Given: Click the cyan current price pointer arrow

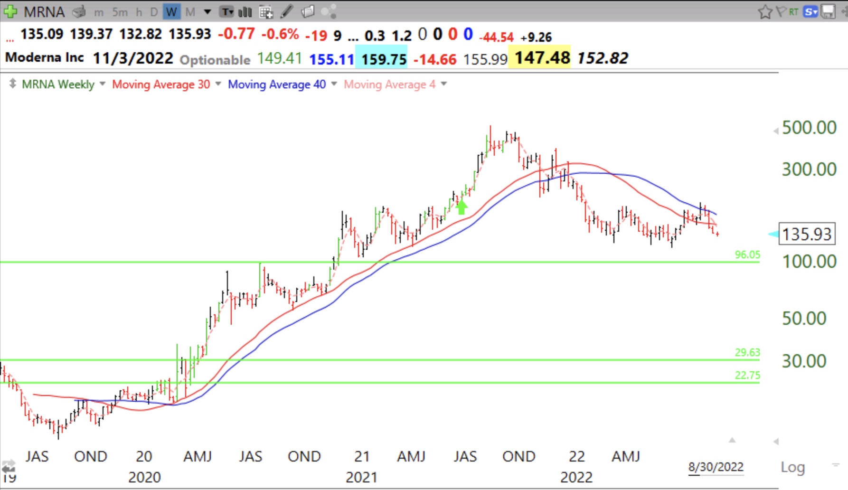Looking at the screenshot, I should [773, 234].
